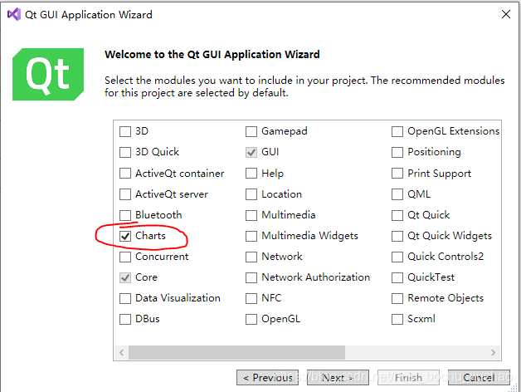
Task: Check the 3D Quick module
Action: pos(125,153)
